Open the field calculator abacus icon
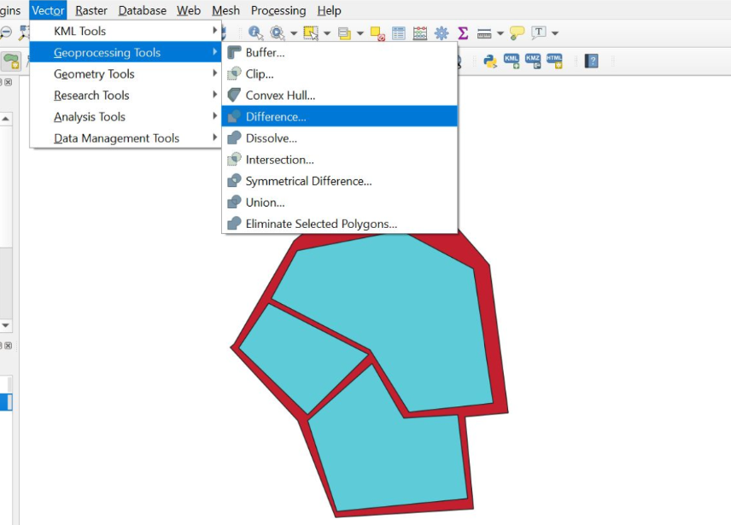Screen dimensions: 731x525 (x=420, y=33)
